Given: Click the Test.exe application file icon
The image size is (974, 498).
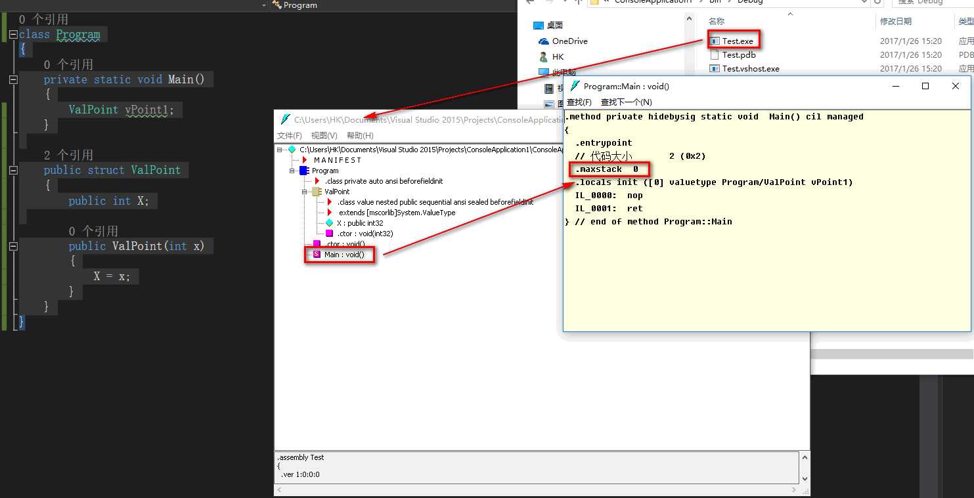Looking at the screenshot, I should pos(715,41).
